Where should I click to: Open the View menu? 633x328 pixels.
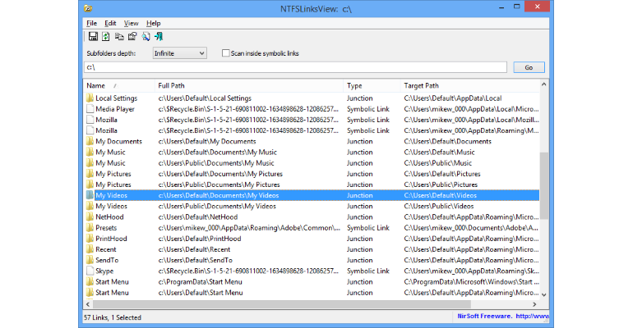click(x=131, y=23)
